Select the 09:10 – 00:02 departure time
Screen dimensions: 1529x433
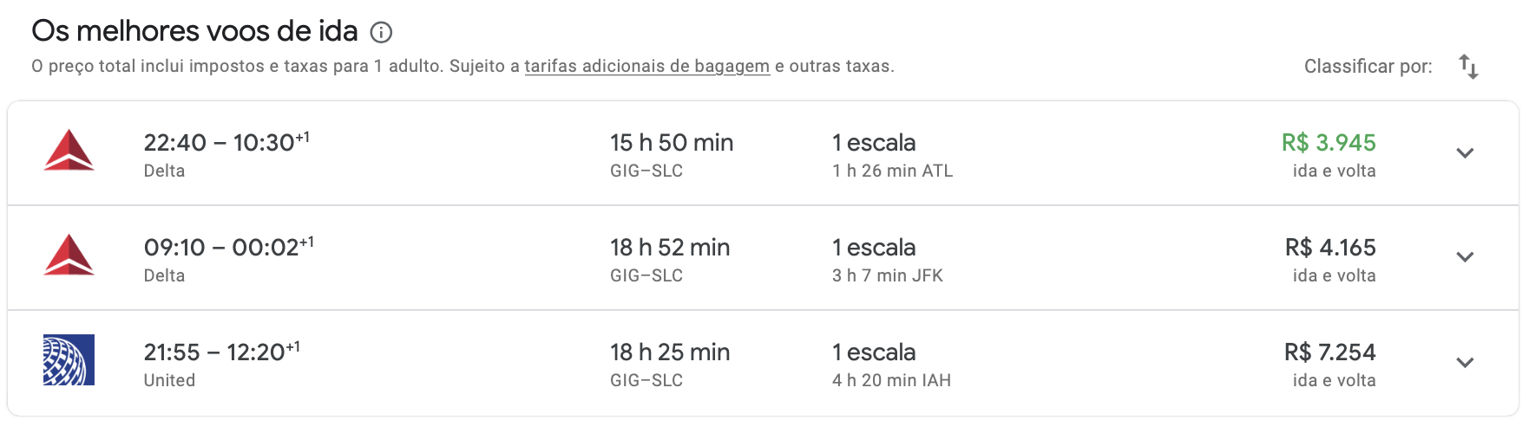228,247
